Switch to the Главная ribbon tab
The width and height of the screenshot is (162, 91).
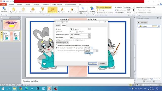(x=11, y=4)
